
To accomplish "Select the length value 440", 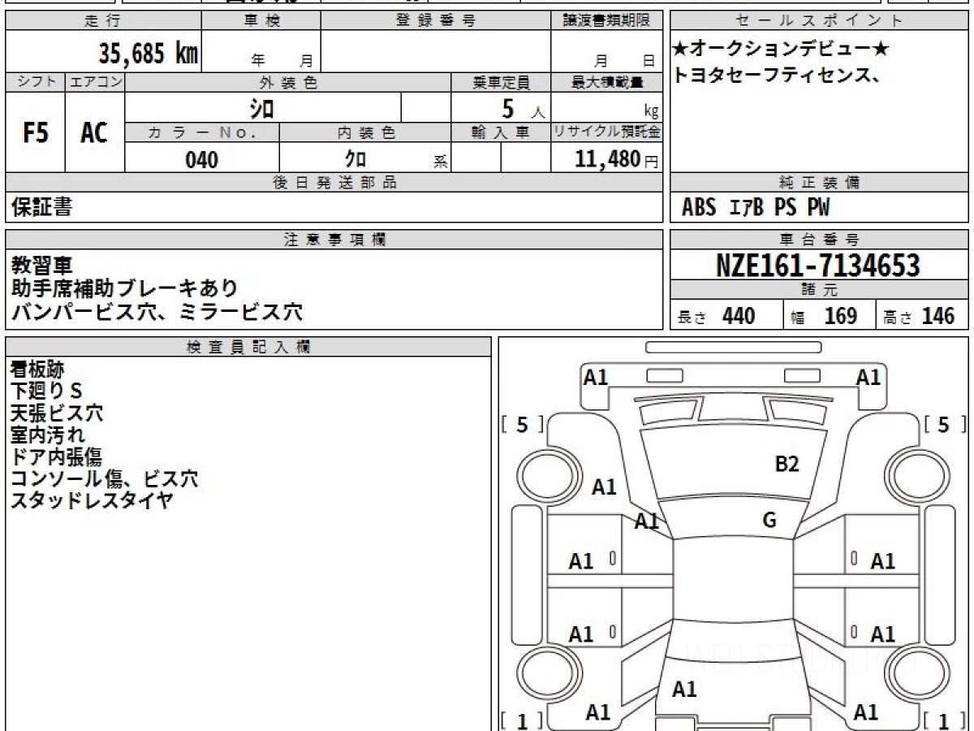I will pyautogui.click(x=738, y=316).
